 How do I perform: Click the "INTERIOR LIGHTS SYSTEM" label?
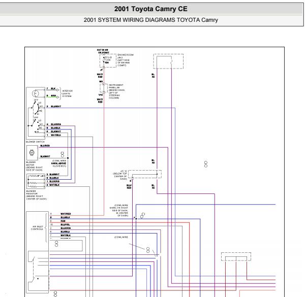[67, 93]
